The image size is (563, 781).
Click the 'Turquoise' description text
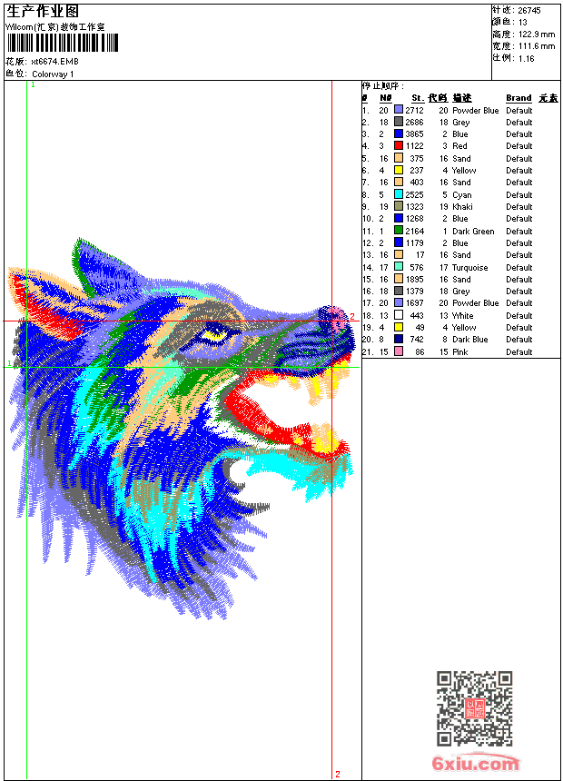469,268
